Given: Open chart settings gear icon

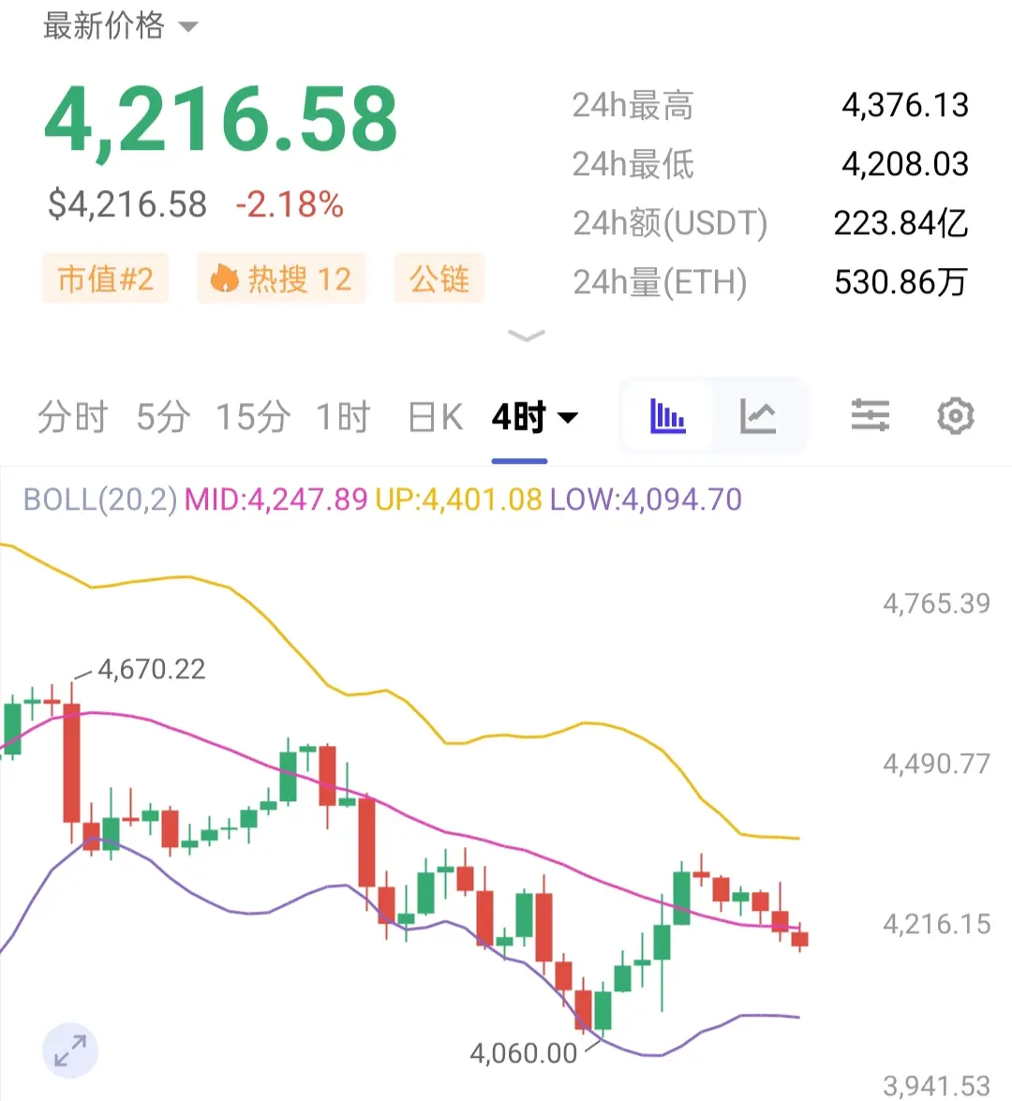Looking at the screenshot, I should [956, 416].
